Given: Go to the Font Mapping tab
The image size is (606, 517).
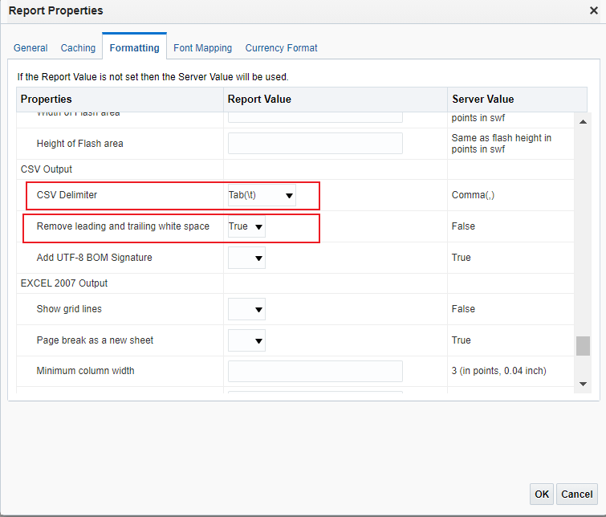Looking at the screenshot, I should 202,48.
